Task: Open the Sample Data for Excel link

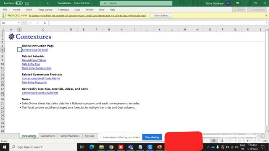Action: pos(35,49)
